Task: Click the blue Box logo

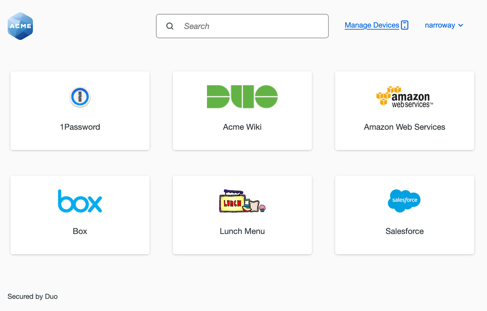Action: tap(80, 201)
